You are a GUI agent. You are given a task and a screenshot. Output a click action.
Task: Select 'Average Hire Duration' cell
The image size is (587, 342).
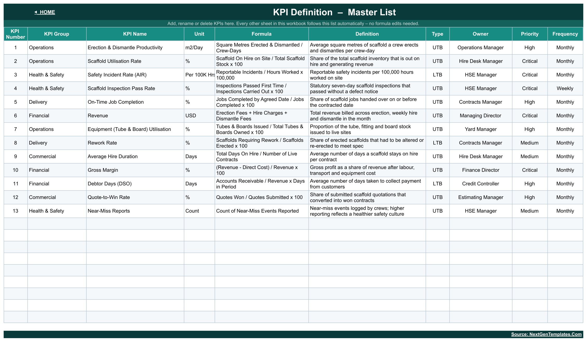tap(135, 157)
